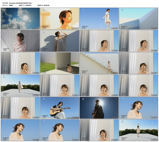Click the file size value '84MB'
The image size is (159, 142).
(11, 5)
